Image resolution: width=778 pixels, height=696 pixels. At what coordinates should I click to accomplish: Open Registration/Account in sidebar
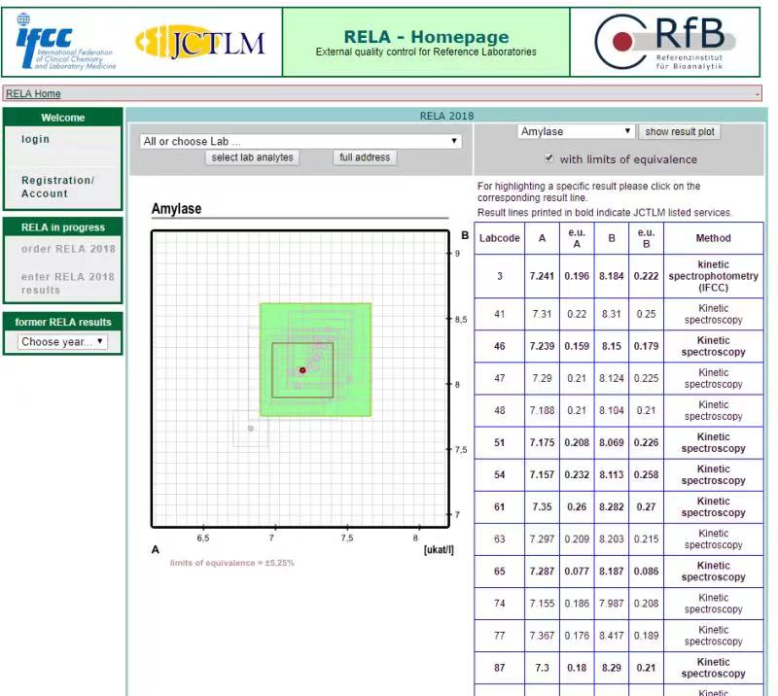[58, 187]
